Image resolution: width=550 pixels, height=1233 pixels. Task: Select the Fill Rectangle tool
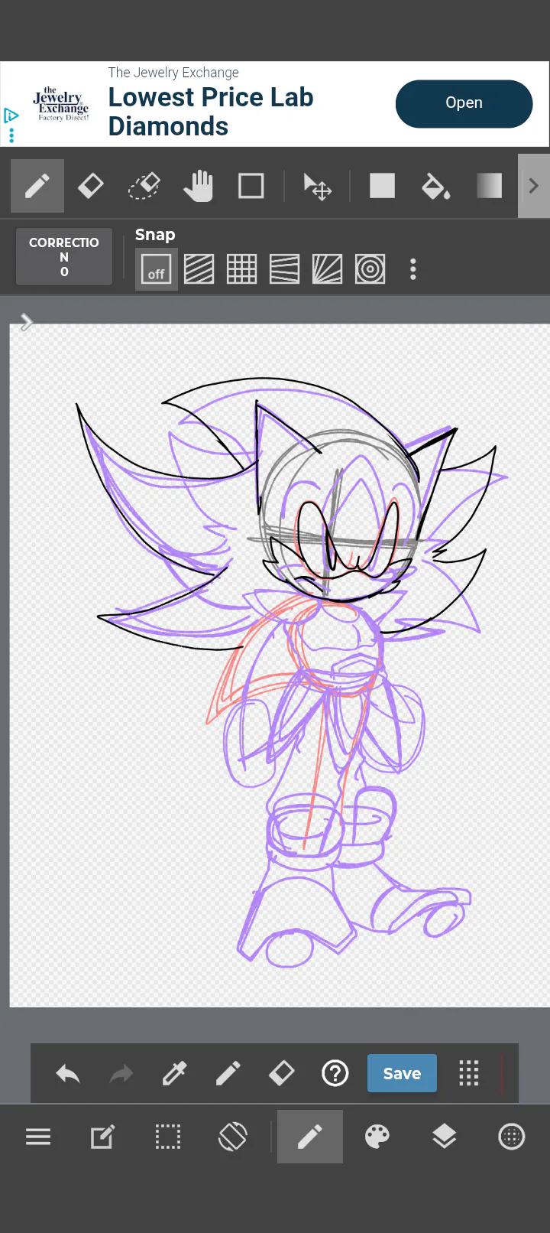[x=382, y=186]
